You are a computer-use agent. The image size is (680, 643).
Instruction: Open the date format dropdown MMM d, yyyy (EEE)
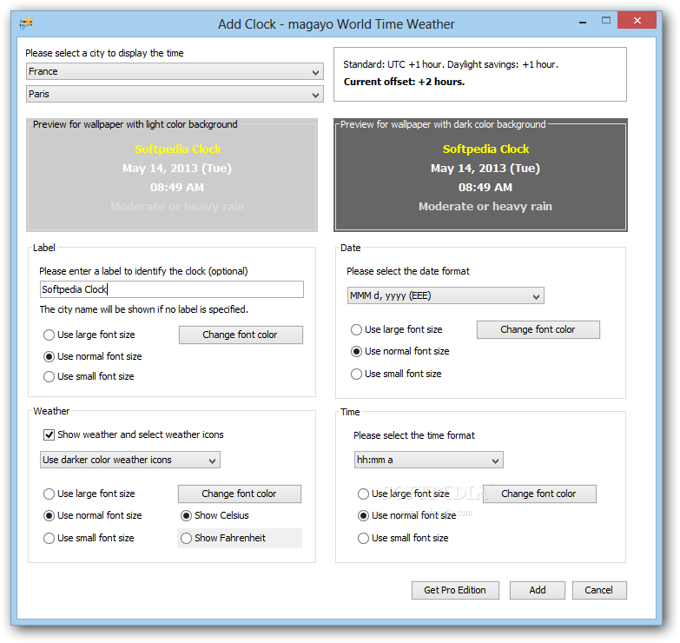(x=446, y=296)
